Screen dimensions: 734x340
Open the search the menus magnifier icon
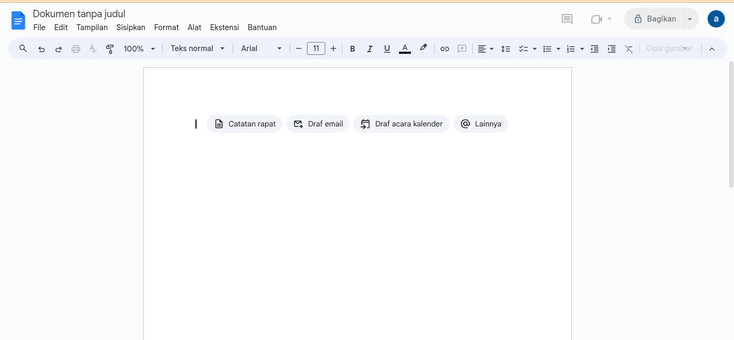click(23, 48)
